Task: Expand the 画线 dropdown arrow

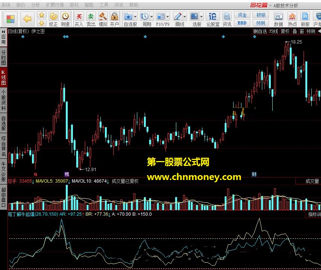Action: pos(184,17)
